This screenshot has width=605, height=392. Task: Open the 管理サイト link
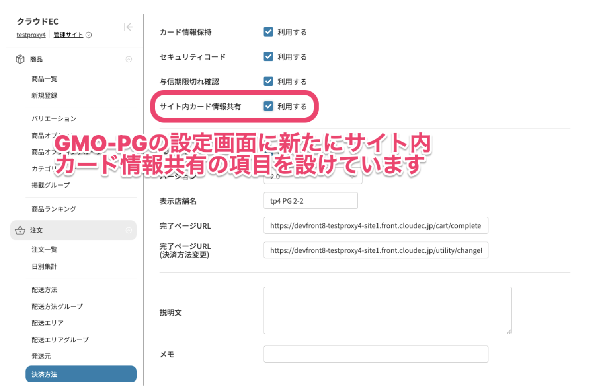tap(68, 35)
